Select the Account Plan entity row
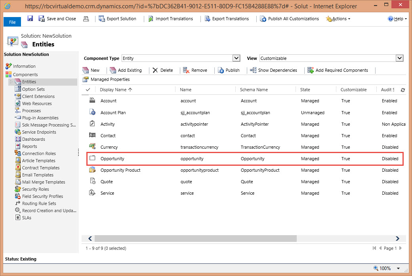Image resolution: width=412 pixels, height=276 pixels. coord(113,113)
